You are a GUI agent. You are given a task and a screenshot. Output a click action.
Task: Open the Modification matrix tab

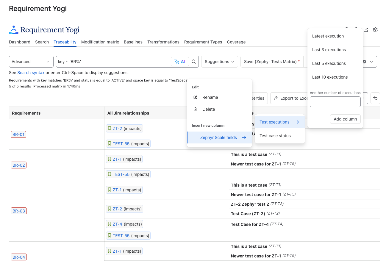tap(100, 42)
